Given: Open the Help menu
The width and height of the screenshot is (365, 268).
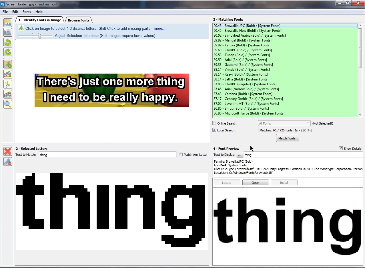Looking at the screenshot, I should pos(39,12).
